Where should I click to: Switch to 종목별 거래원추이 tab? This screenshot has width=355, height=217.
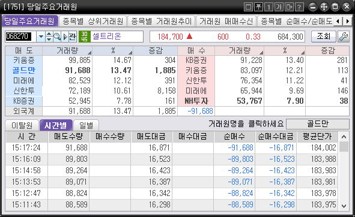click(x=162, y=21)
